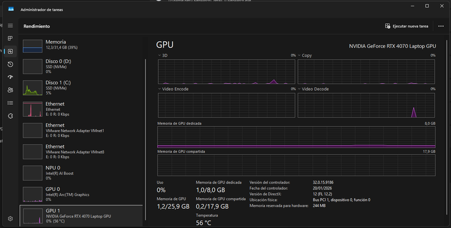
Task: Click the Memoria de GPU compartida graph
Action: click(297, 165)
